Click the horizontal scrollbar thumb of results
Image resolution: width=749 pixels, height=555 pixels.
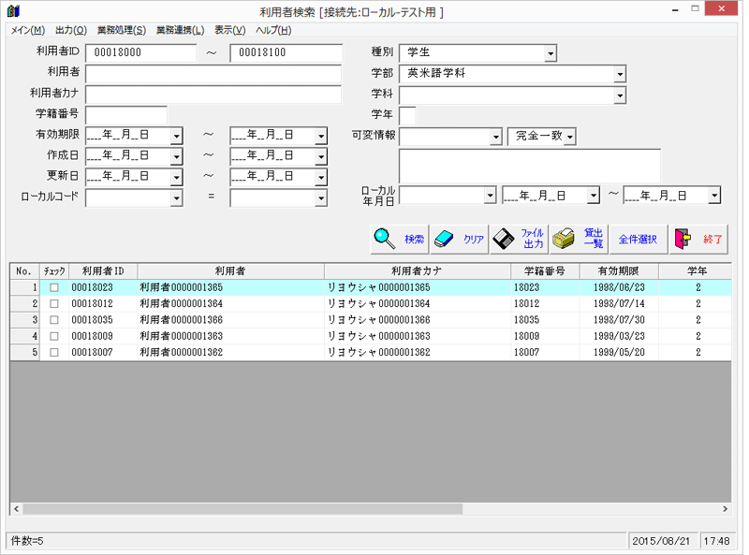tap(242, 509)
